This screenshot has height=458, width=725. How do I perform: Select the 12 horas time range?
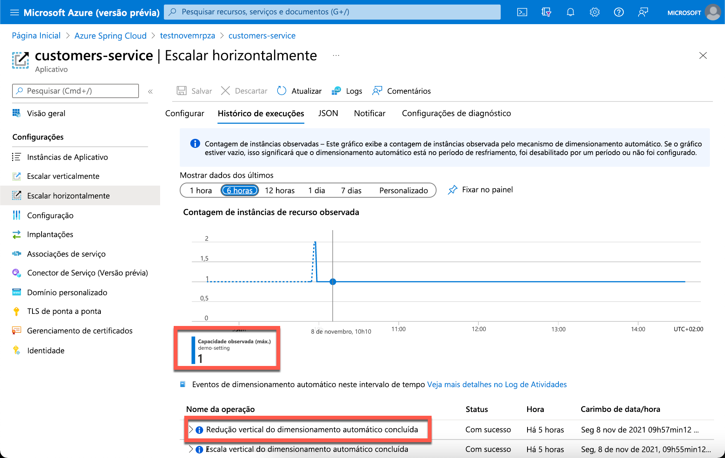coord(279,191)
